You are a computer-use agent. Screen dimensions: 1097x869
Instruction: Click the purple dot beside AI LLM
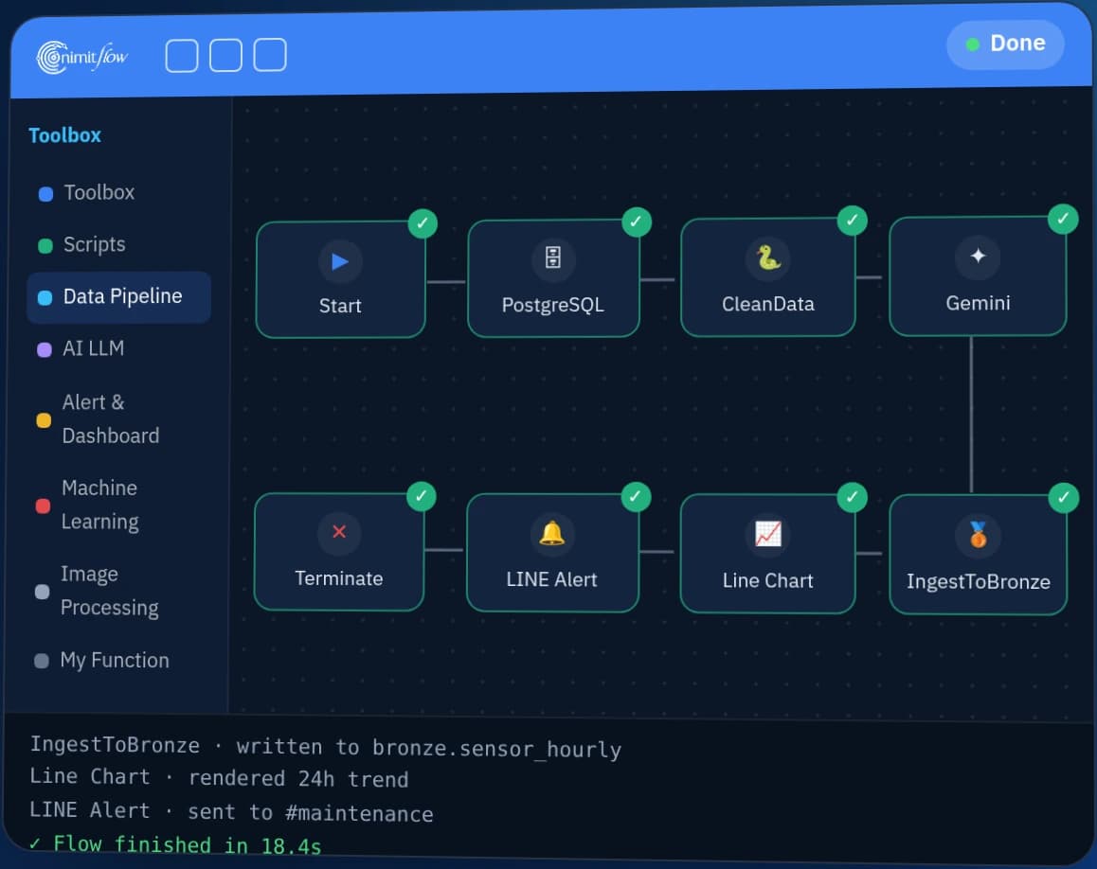(x=45, y=349)
